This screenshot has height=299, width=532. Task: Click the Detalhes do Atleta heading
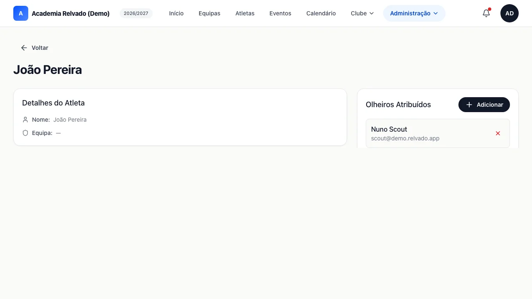click(x=53, y=103)
